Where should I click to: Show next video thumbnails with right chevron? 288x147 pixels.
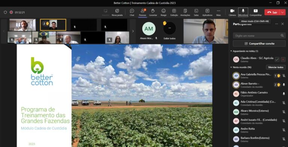click(133, 31)
